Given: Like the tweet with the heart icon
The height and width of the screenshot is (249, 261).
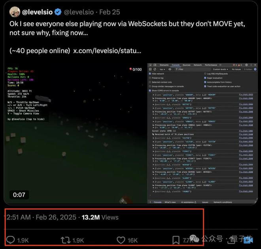Looking at the screenshot, I should (121, 240).
